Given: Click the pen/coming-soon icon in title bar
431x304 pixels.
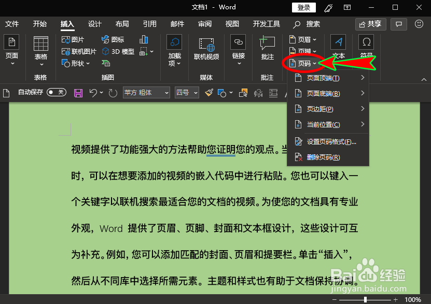Looking at the screenshot, I should [x=328, y=8].
